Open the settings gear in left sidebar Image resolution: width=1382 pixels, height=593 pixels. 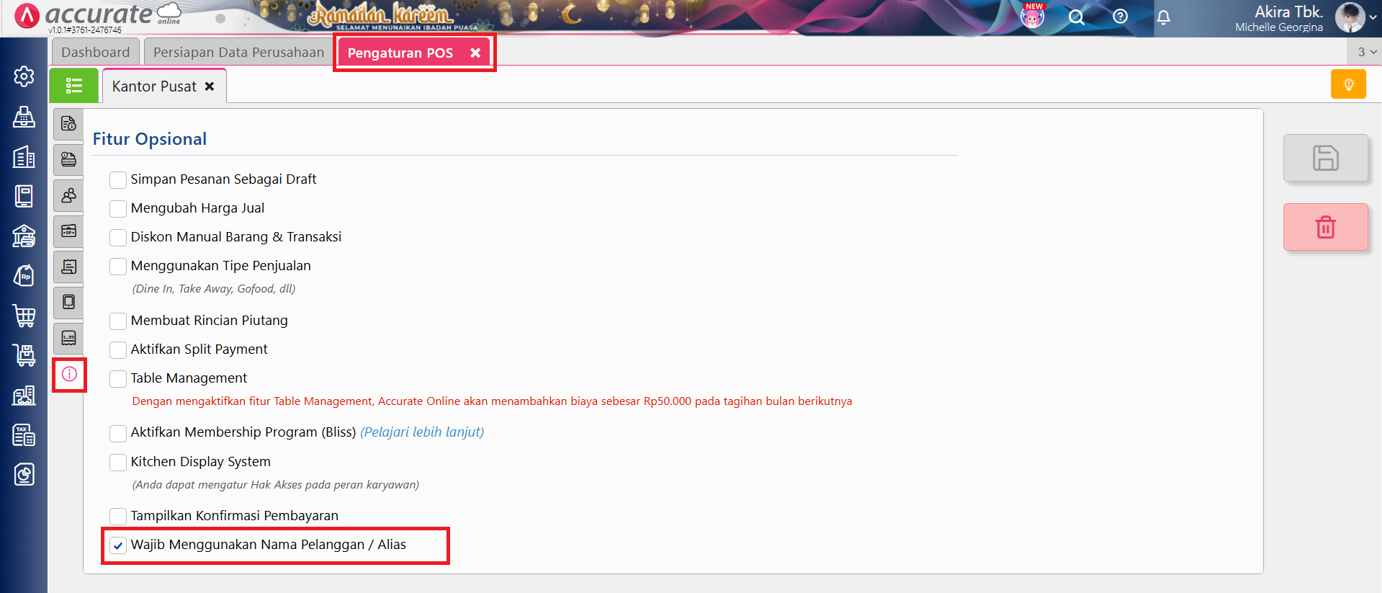[24, 76]
